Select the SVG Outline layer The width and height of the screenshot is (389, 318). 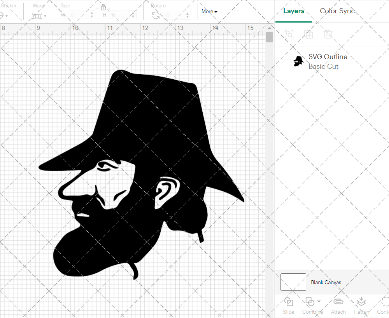click(328, 61)
